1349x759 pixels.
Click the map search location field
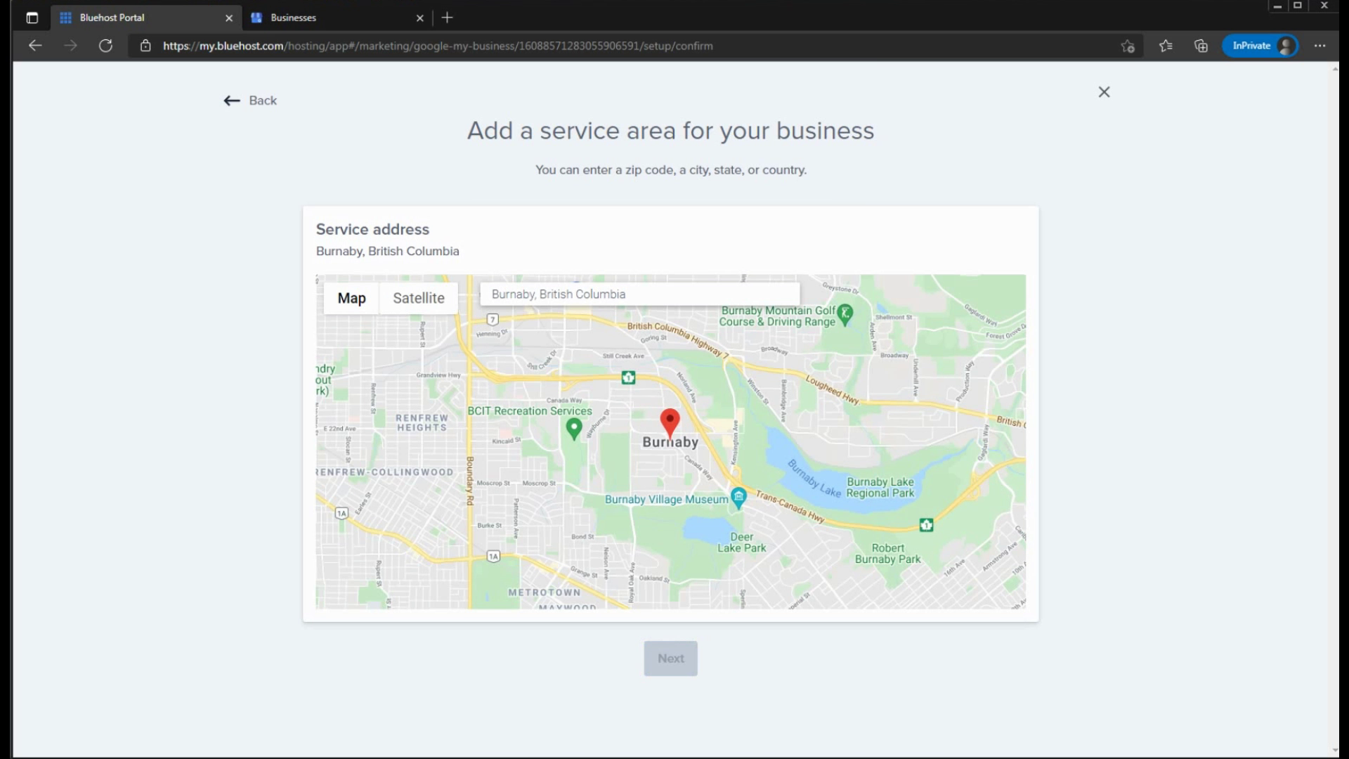pos(639,294)
